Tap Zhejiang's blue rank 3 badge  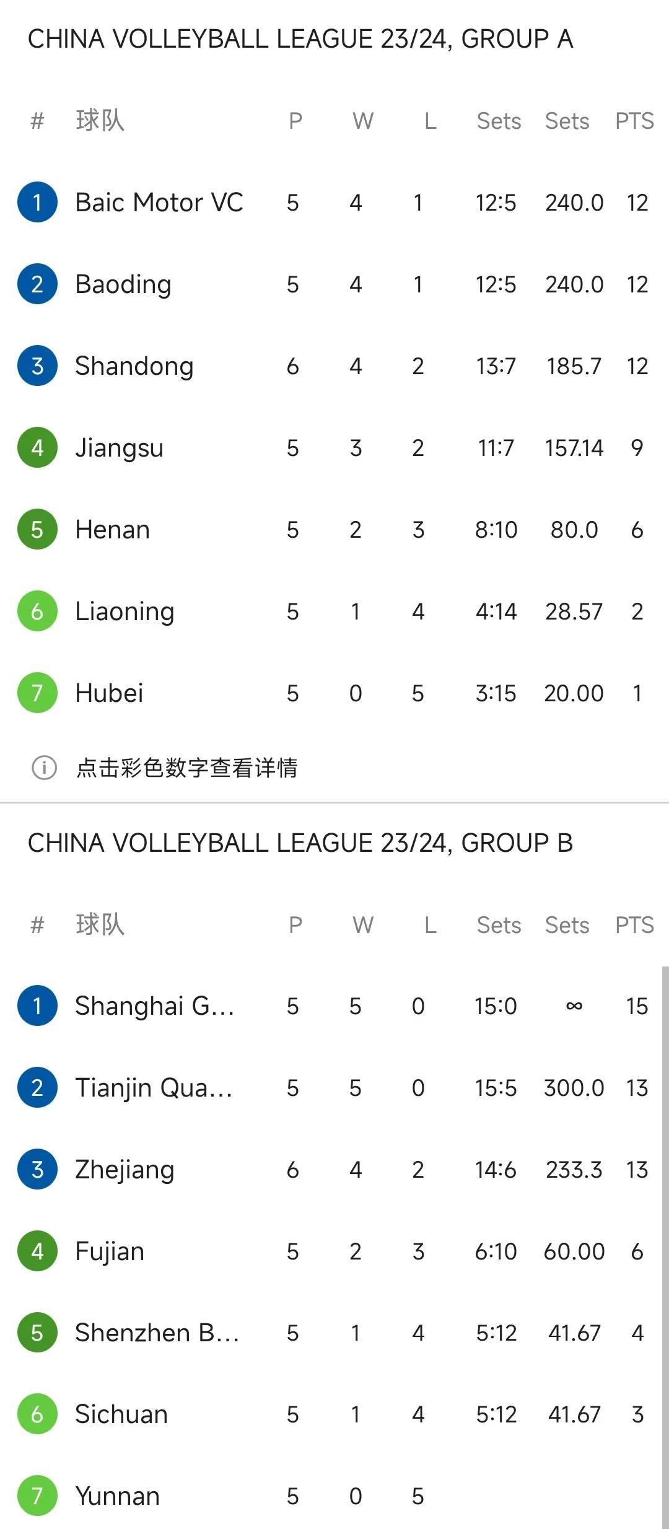click(x=37, y=1169)
